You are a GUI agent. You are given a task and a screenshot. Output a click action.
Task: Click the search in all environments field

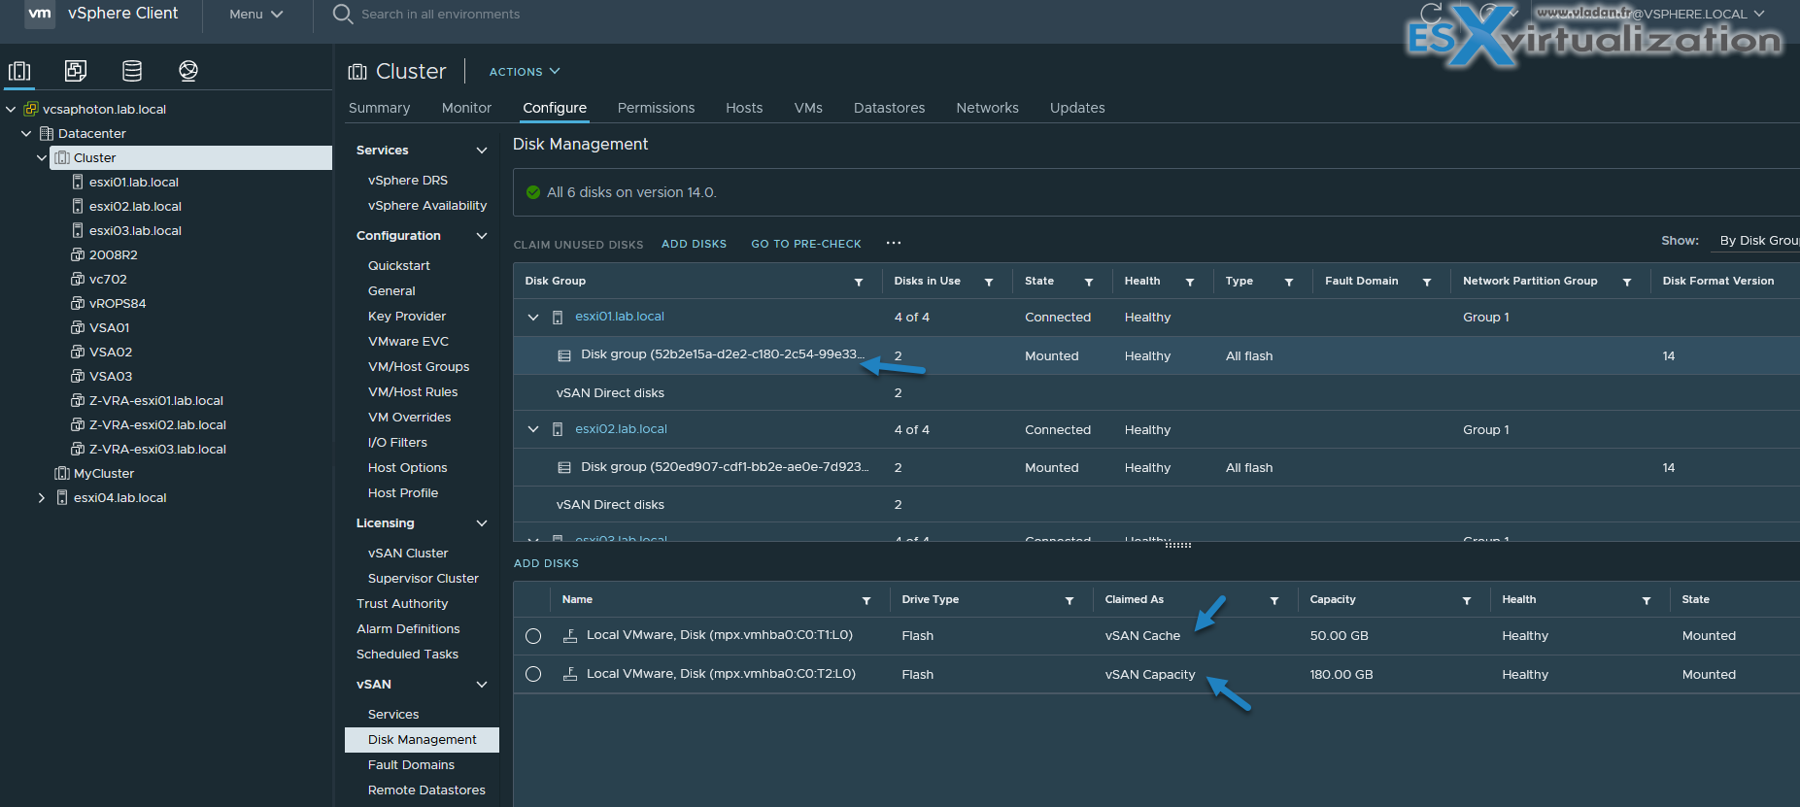pyautogui.click(x=440, y=14)
